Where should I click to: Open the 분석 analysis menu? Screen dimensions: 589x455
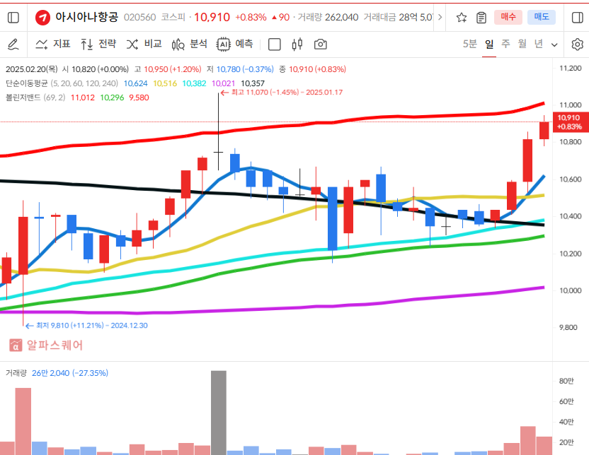click(x=190, y=45)
